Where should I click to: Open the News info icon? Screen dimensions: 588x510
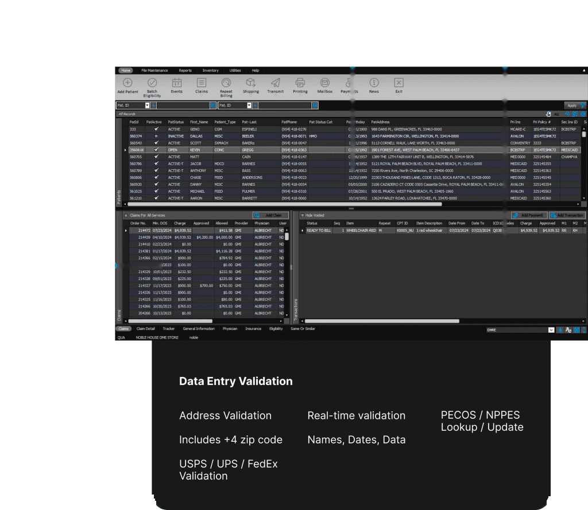click(x=374, y=83)
